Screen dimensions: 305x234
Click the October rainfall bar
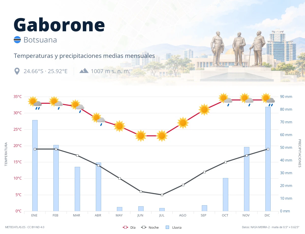click(225, 195)
